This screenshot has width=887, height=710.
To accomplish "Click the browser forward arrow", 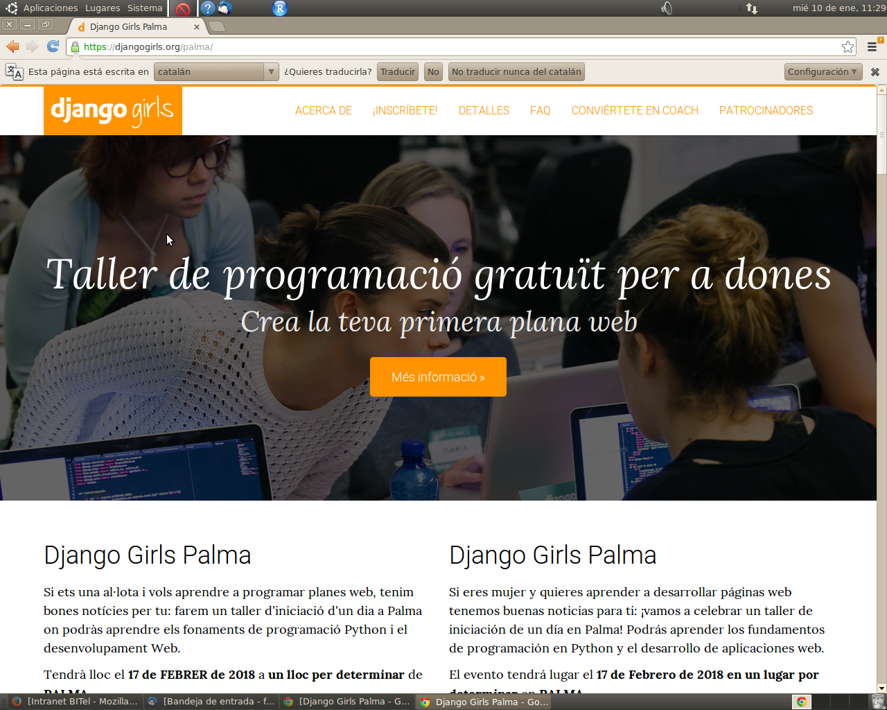I will tap(32, 46).
